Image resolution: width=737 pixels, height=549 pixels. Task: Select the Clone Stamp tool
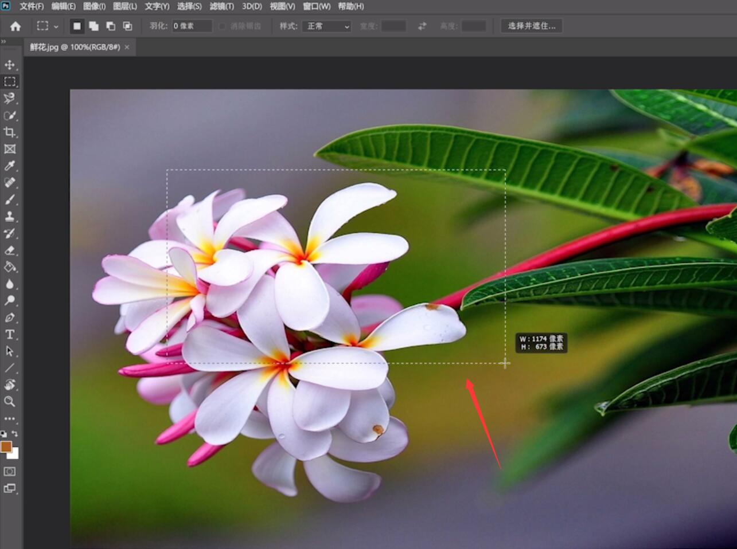click(10, 217)
